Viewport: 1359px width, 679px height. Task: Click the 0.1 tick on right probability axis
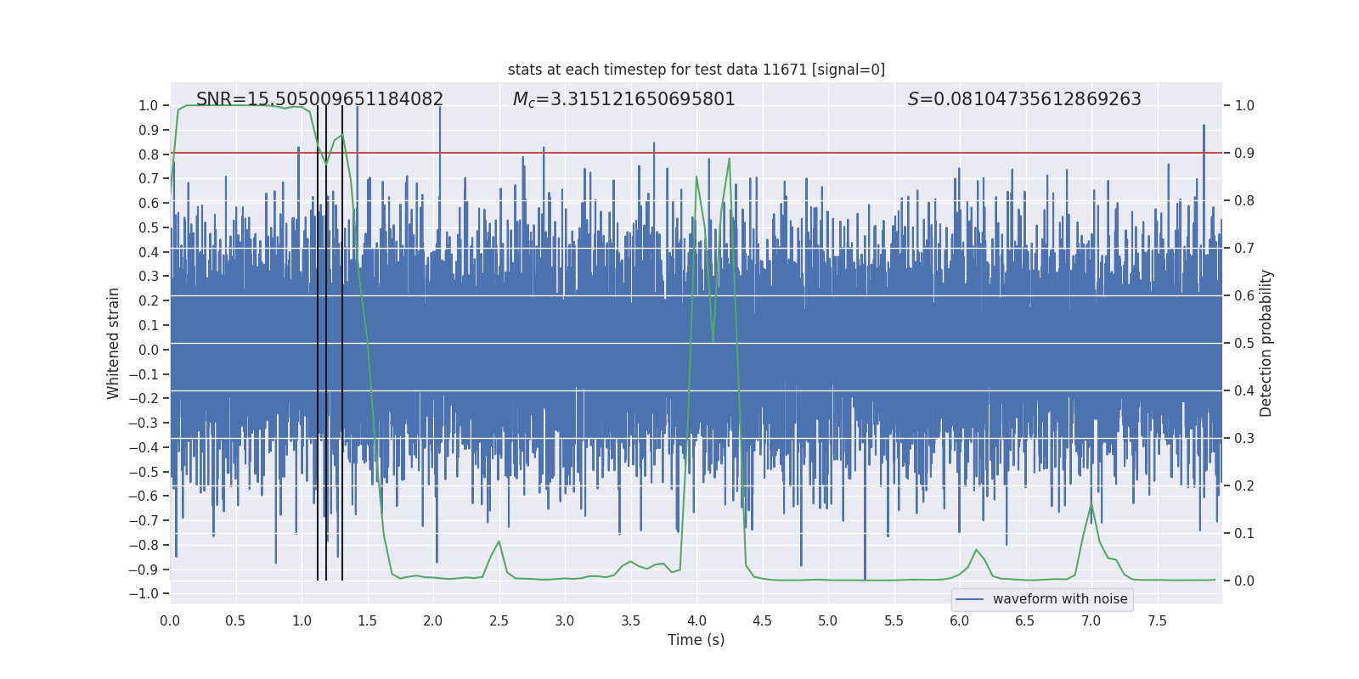(x=1244, y=534)
